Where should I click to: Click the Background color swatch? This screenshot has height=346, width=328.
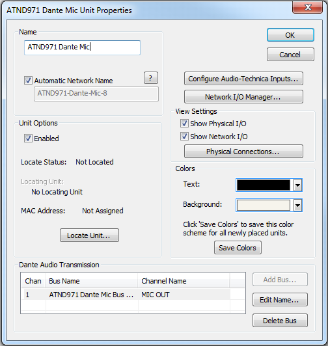coord(264,206)
